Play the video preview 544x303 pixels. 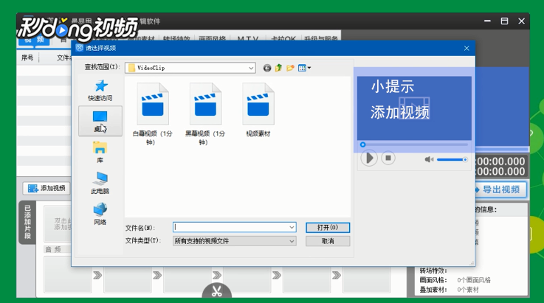point(369,158)
